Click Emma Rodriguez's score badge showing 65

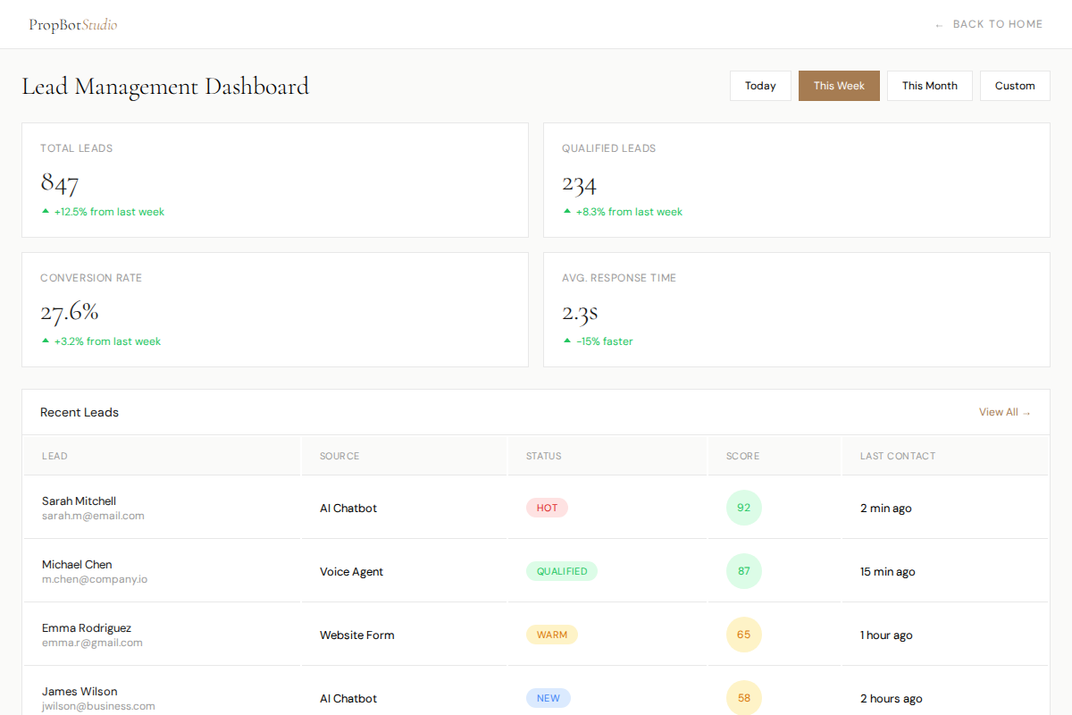click(x=744, y=635)
